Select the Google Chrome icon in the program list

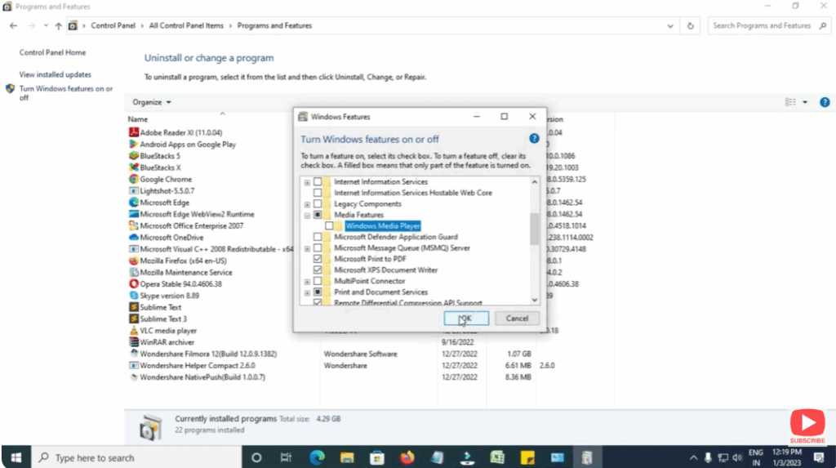(134, 180)
